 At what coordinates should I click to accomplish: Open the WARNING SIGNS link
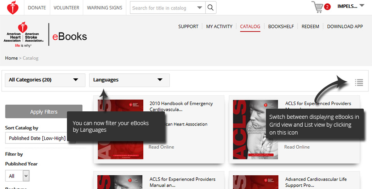105,7
